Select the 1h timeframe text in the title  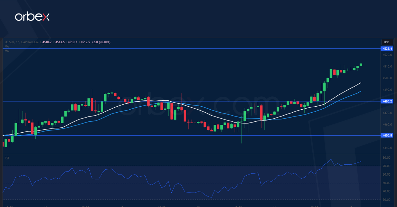click(18, 42)
